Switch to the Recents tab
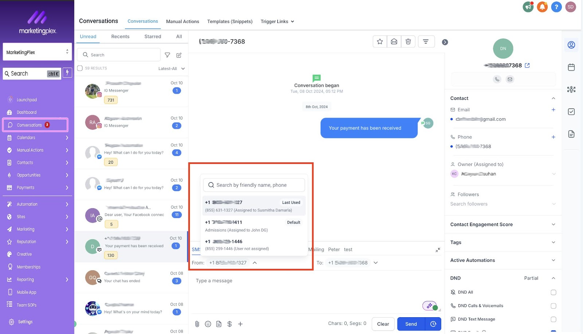The image size is (583, 334). tap(120, 36)
